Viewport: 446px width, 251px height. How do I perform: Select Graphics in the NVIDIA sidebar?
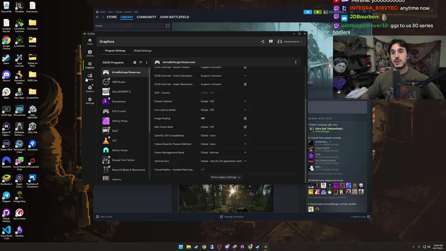[90, 65]
